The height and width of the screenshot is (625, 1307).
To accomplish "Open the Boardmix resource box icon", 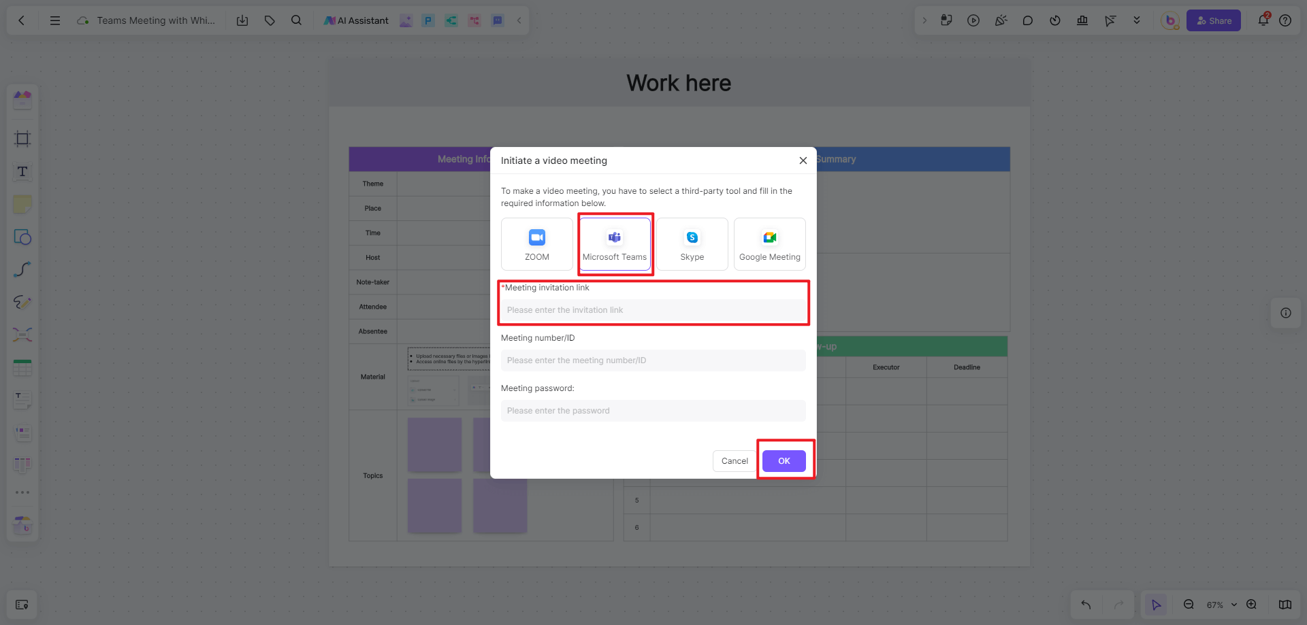I will pos(22,524).
